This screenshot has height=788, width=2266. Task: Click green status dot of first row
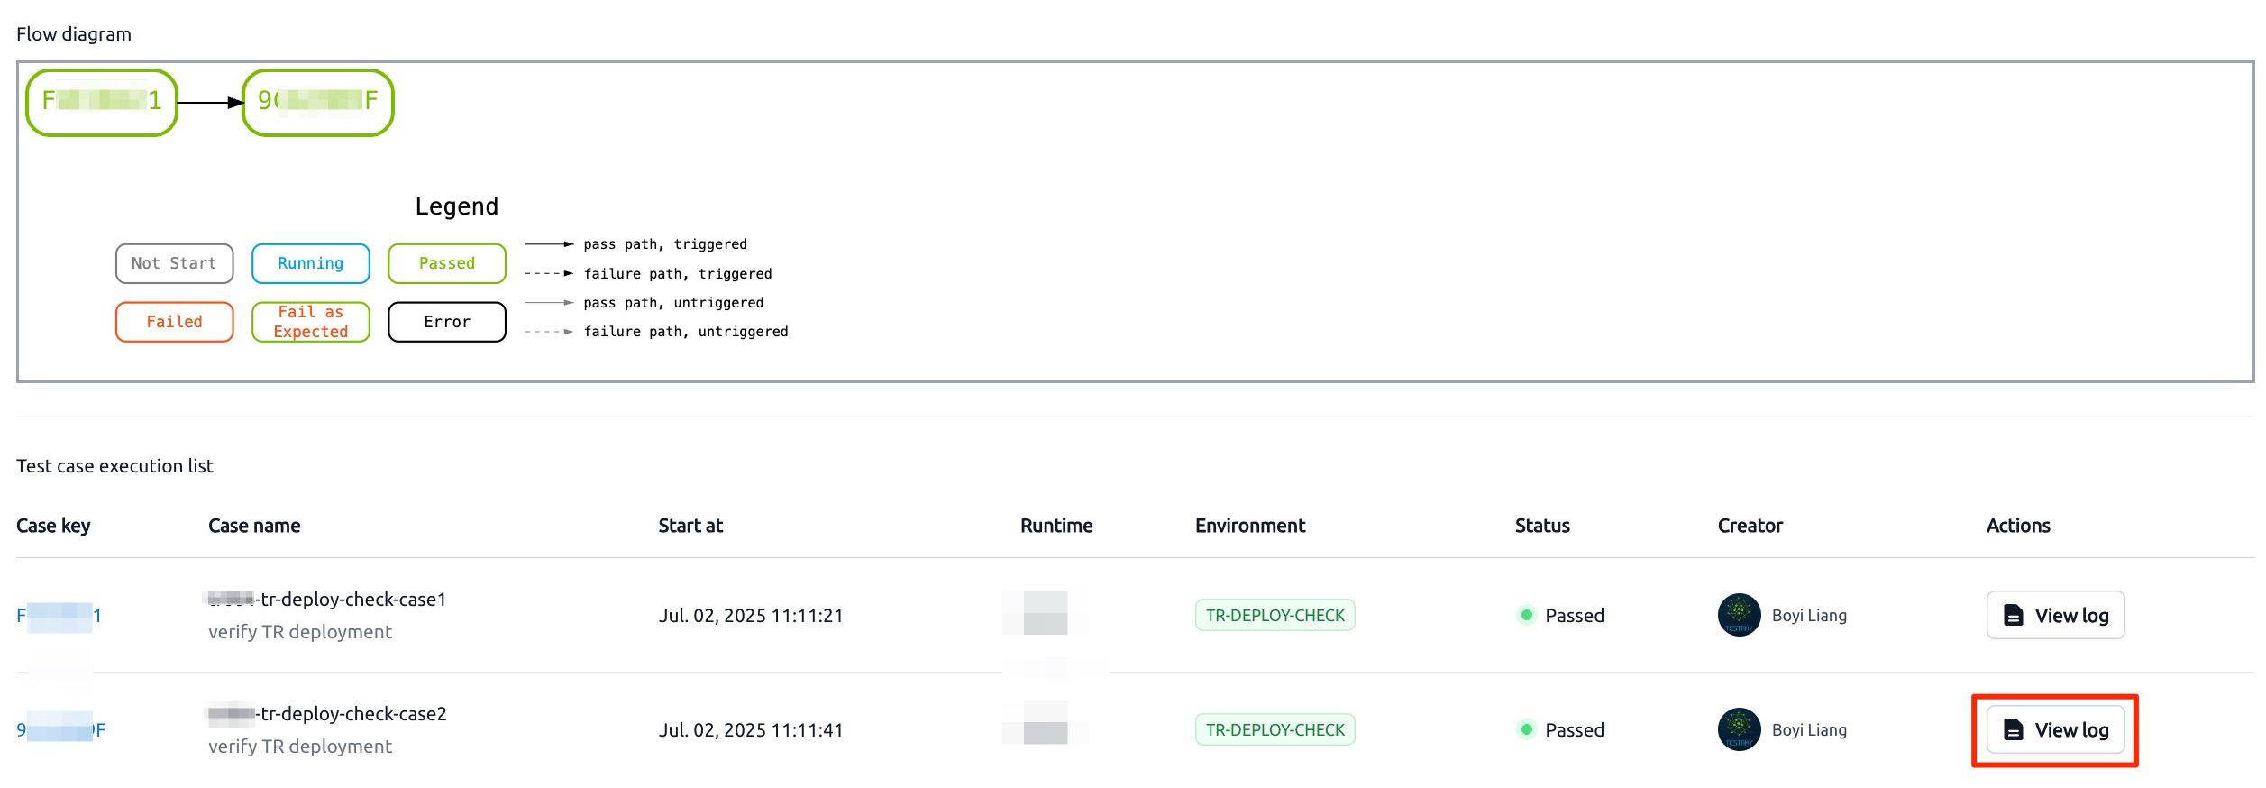(1526, 616)
